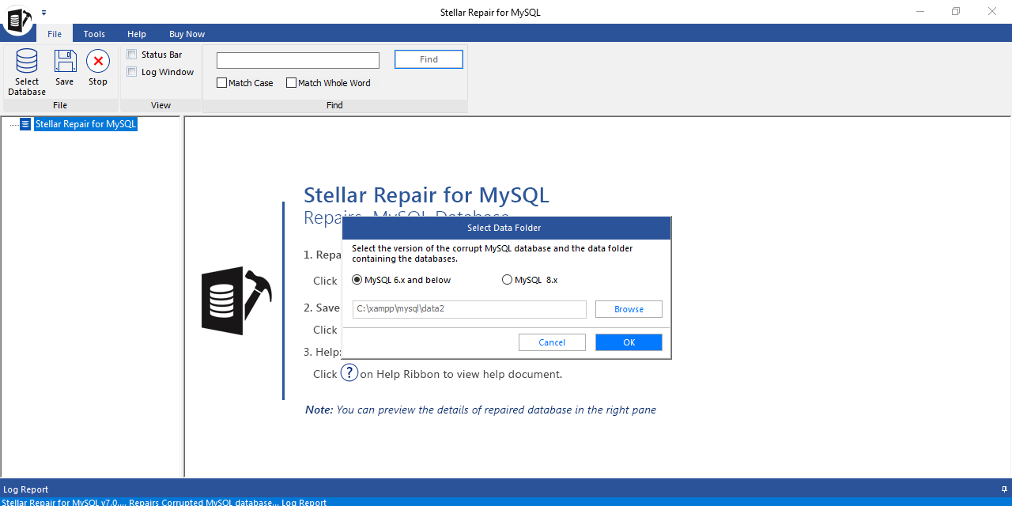This screenshot has width=1012, height=506.
Task: Switch to the Buy Now tab
Action: pos(187,34)
